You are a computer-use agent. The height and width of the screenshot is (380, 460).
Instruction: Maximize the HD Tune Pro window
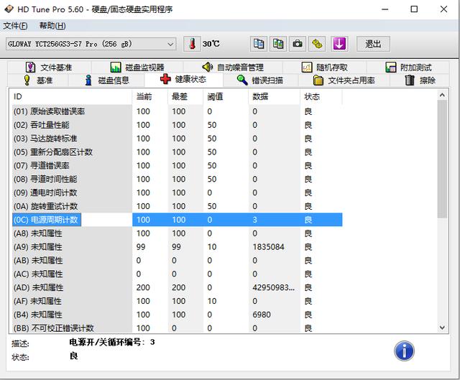(x=414, y=9)
